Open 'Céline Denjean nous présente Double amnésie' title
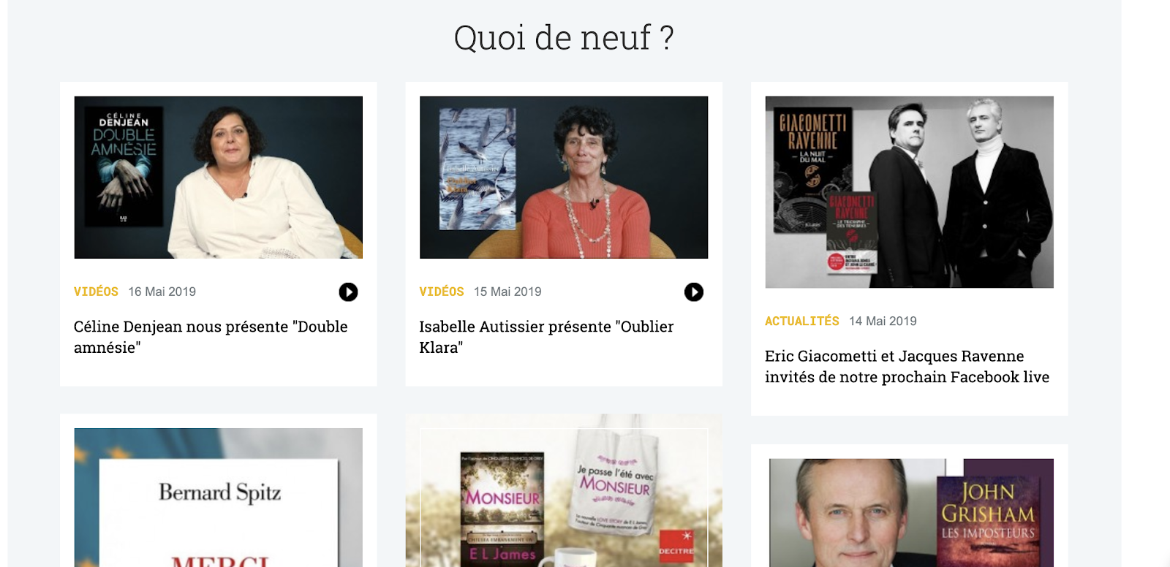Image resolution: width=1170 pixels, height=567 pixels. point(211,337)
